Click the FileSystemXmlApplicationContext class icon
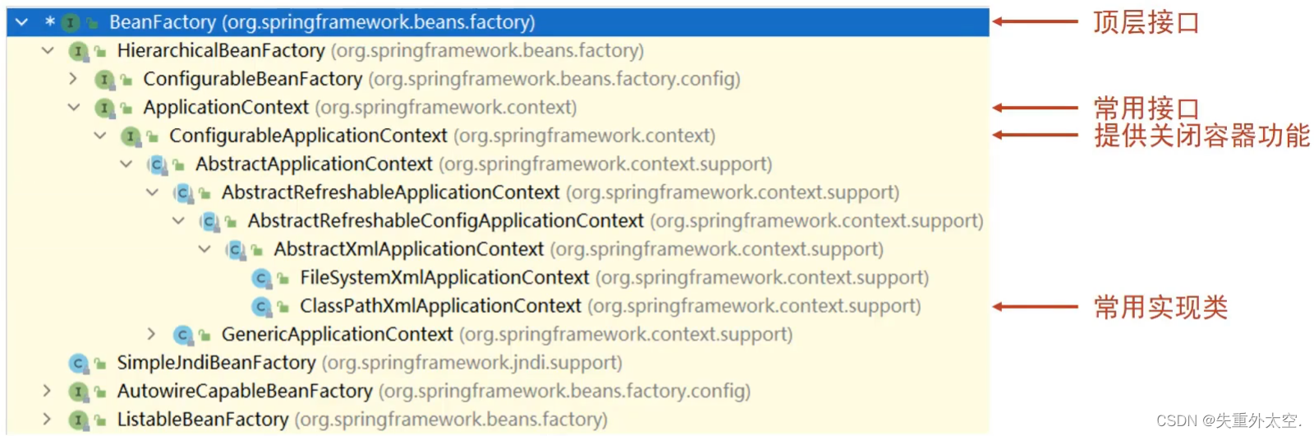Image resolution: width=1314 pixels, height=436 pixels. [x=262, y=278]
